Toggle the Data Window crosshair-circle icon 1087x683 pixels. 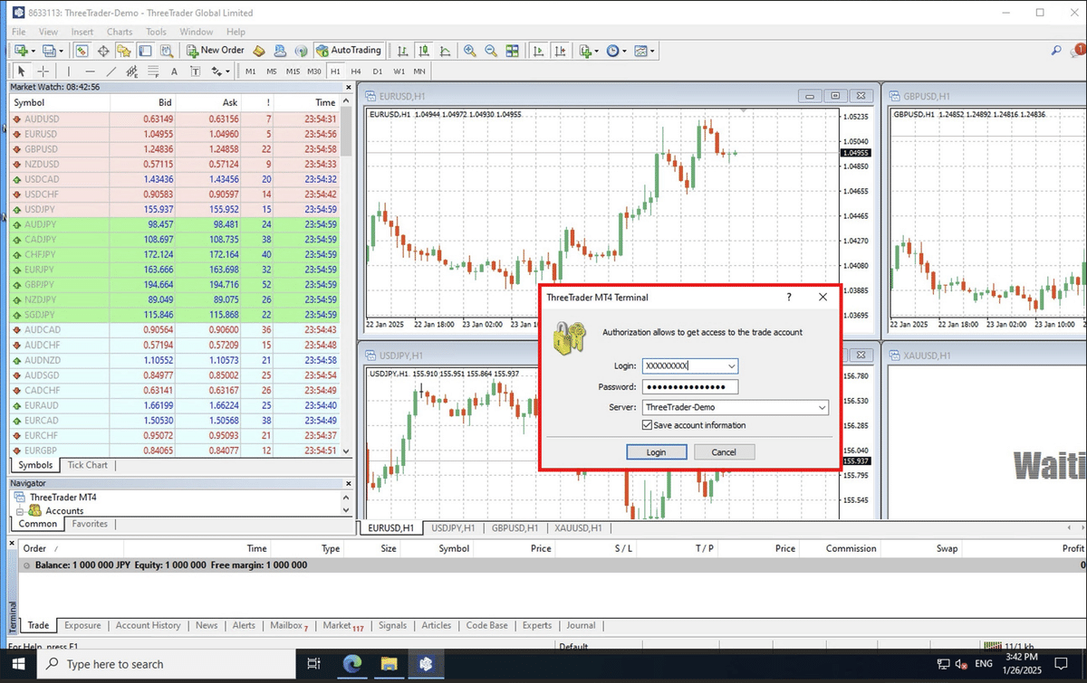point(103,51)
